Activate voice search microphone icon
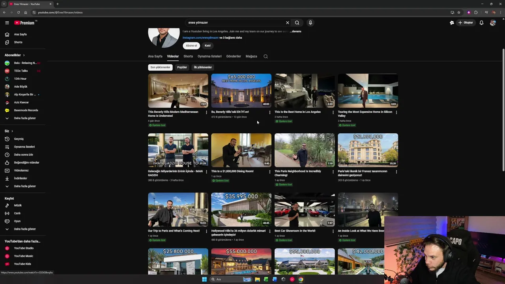The image size is (505, 284). click(x=310, y=23)
